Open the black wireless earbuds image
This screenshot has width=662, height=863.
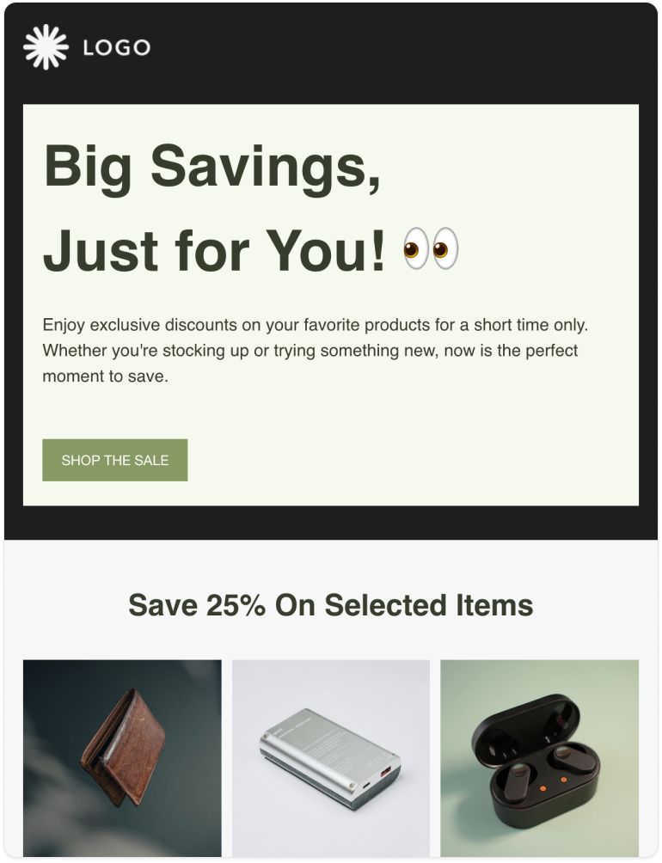tap(539, 758)
